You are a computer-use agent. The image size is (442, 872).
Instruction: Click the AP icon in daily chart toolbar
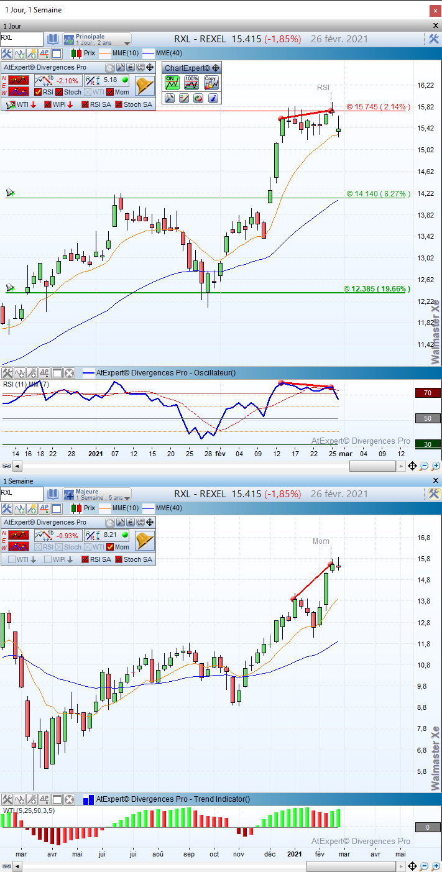[x=44, y=54]
